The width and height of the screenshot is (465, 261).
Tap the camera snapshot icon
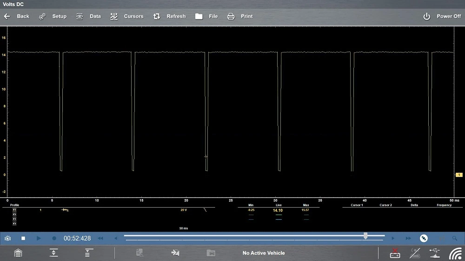point(8,238)
